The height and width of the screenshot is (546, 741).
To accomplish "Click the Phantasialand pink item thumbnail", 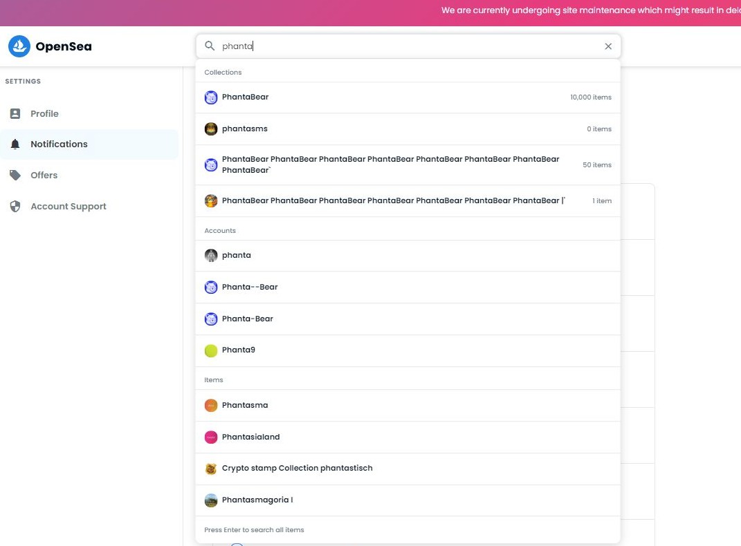I will click(211, 437).
